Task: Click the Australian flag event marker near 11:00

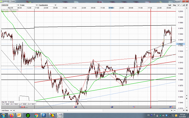Action: [112, 107]
